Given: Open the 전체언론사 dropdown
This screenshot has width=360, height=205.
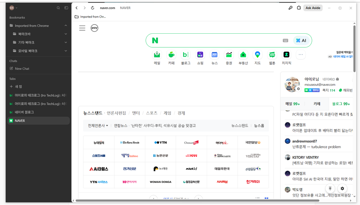Looking at the screenshot, I should point(98,126).
